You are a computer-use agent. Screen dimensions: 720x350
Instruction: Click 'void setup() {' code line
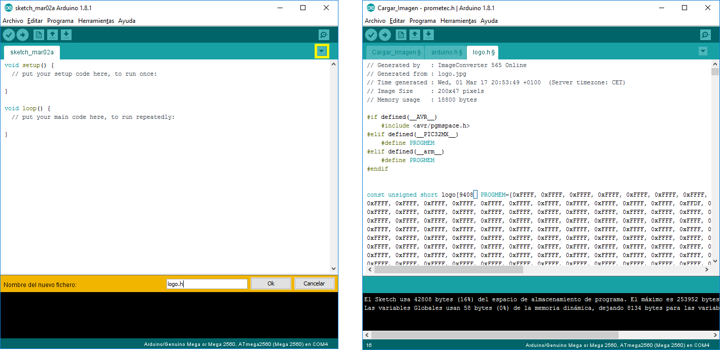click(x=29, y=65)
